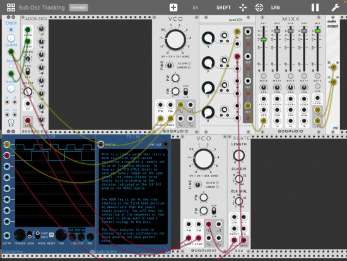Click frequency knob on VCO beside quad VCA
The width and height of the screenshot is (347, 261).
click(x=175, y=40)
